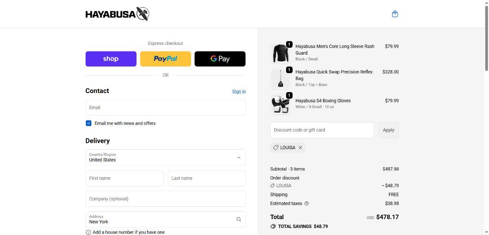Click the Rash Guard product thumbnail
The image size is (489, 235).
280,53
